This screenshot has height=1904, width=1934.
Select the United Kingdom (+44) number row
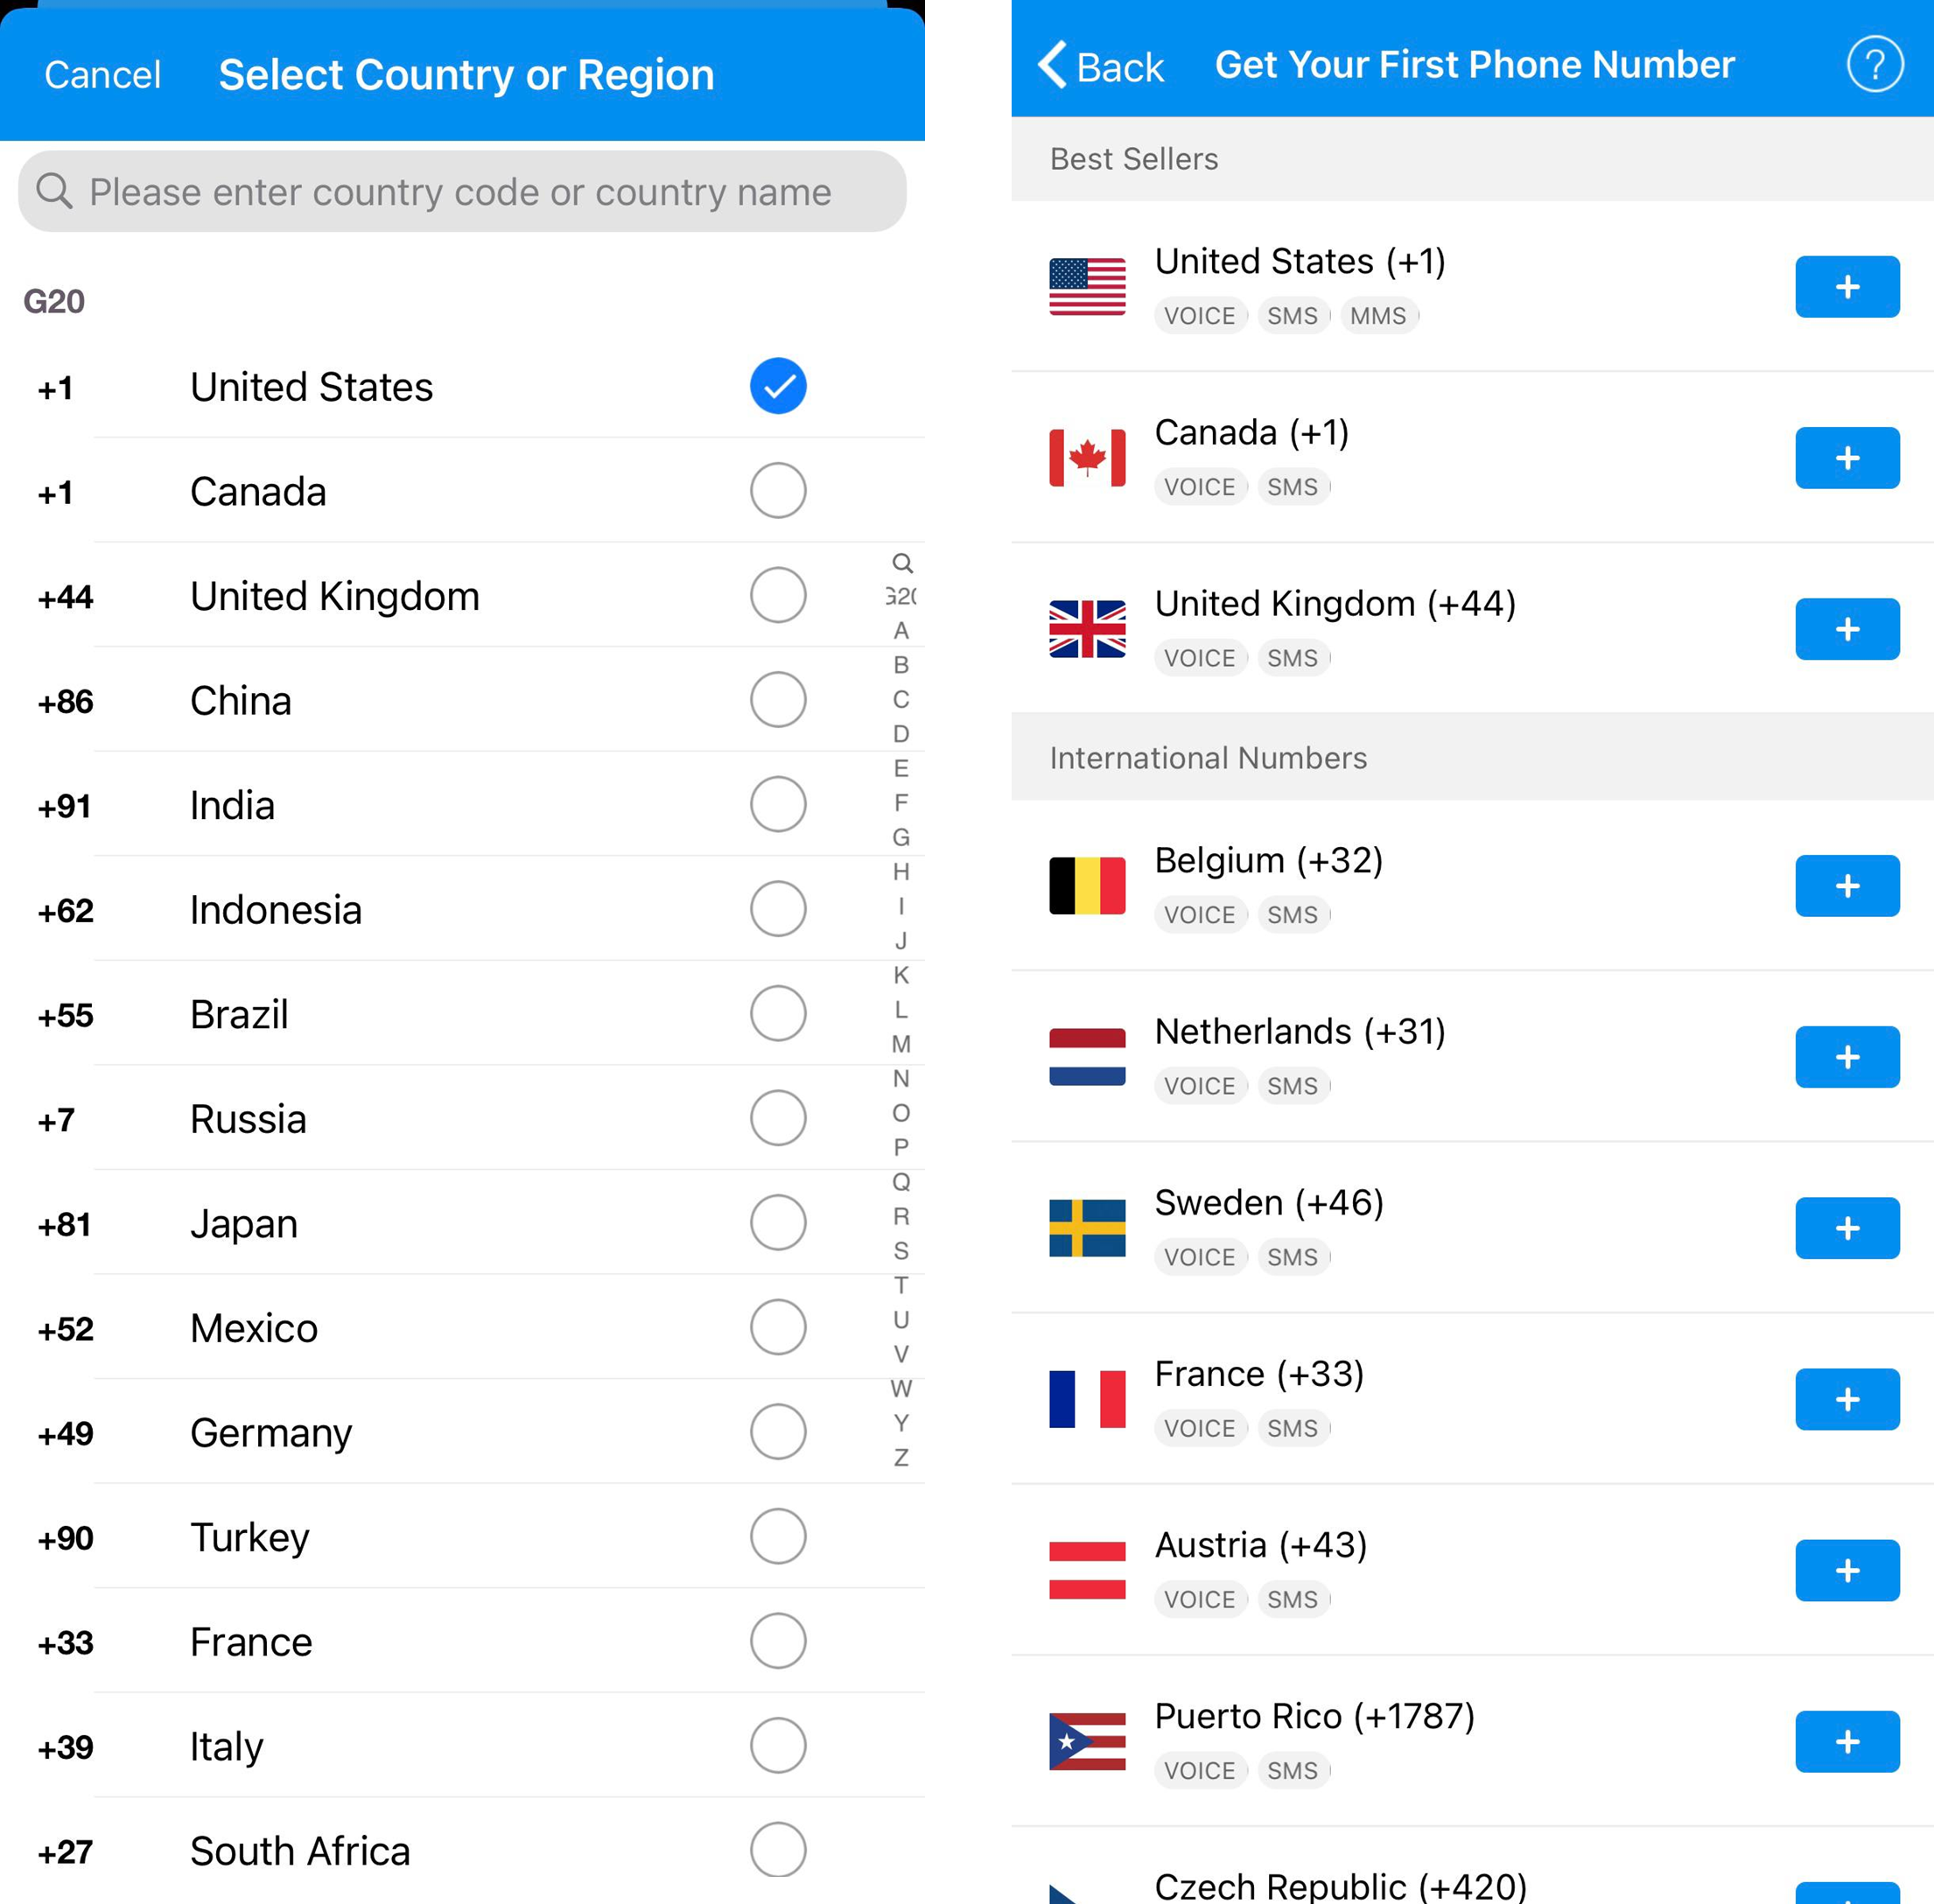pos(1400,629)
